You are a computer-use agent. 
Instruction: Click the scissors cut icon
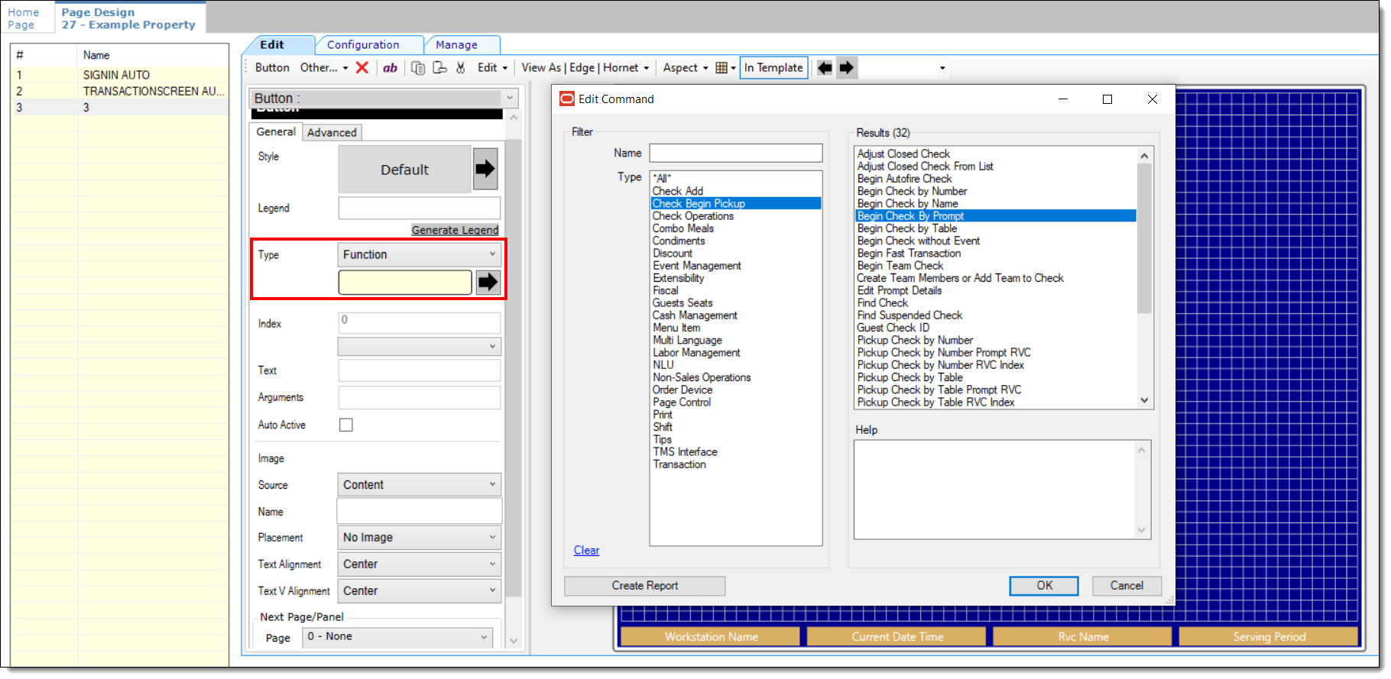[460, 68]
